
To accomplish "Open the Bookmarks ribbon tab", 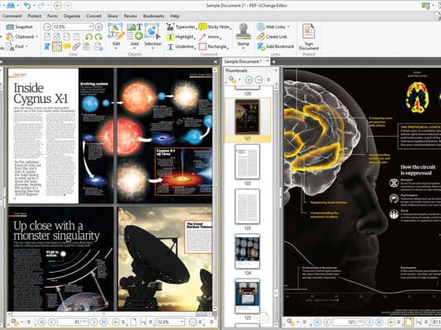I will point(154,16).
